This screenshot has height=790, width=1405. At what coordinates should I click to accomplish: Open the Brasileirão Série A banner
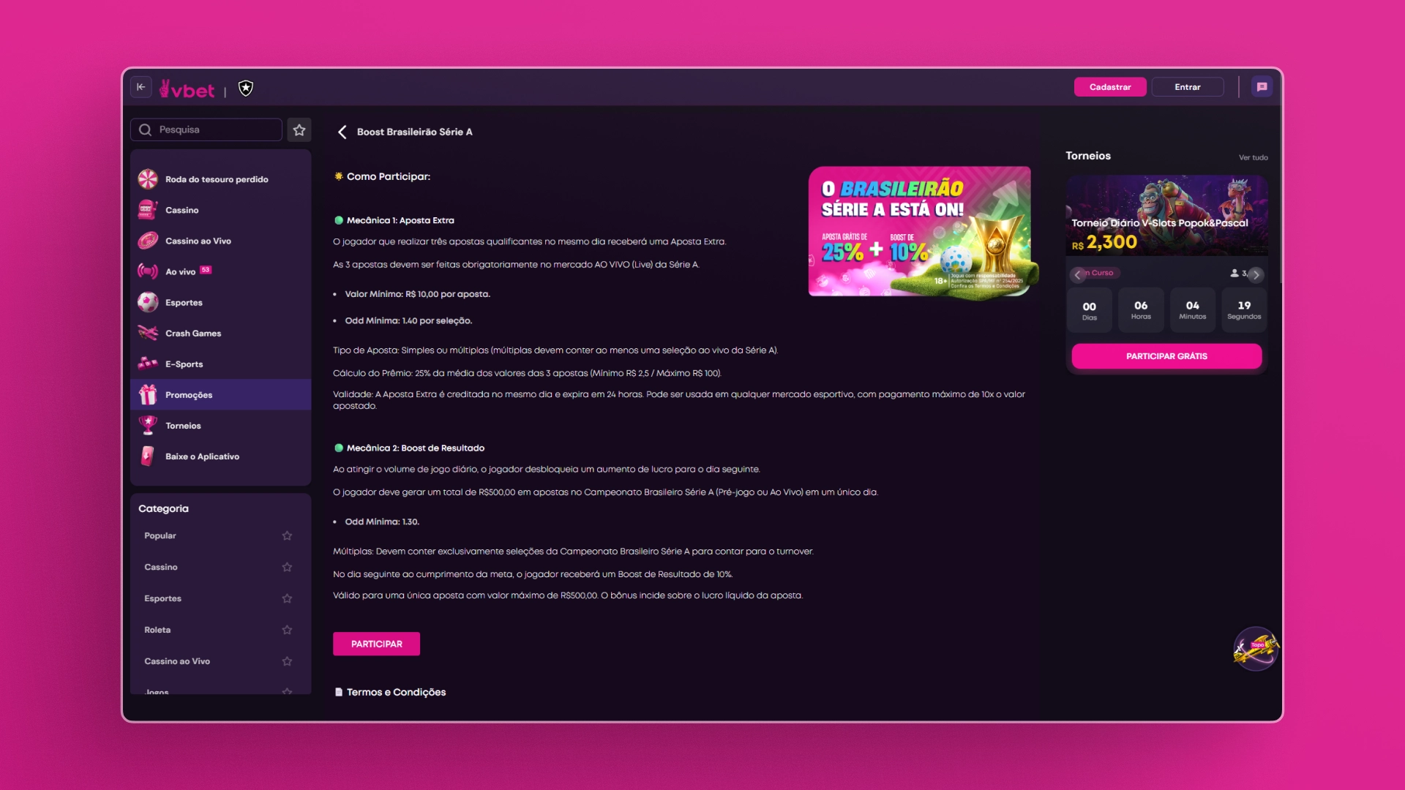tap(919, 231)
